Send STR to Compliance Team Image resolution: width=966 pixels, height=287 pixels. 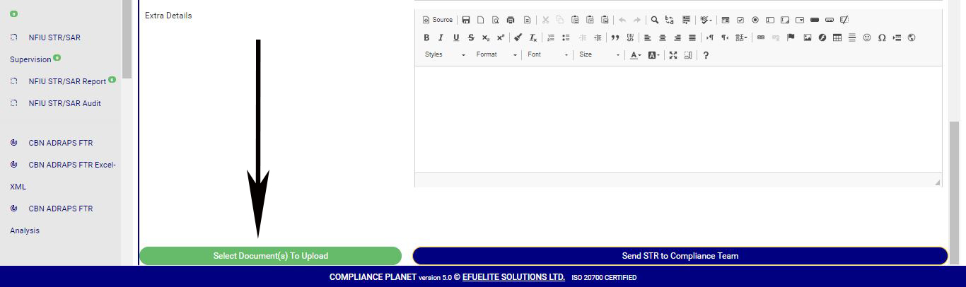(x=680, y=256)
